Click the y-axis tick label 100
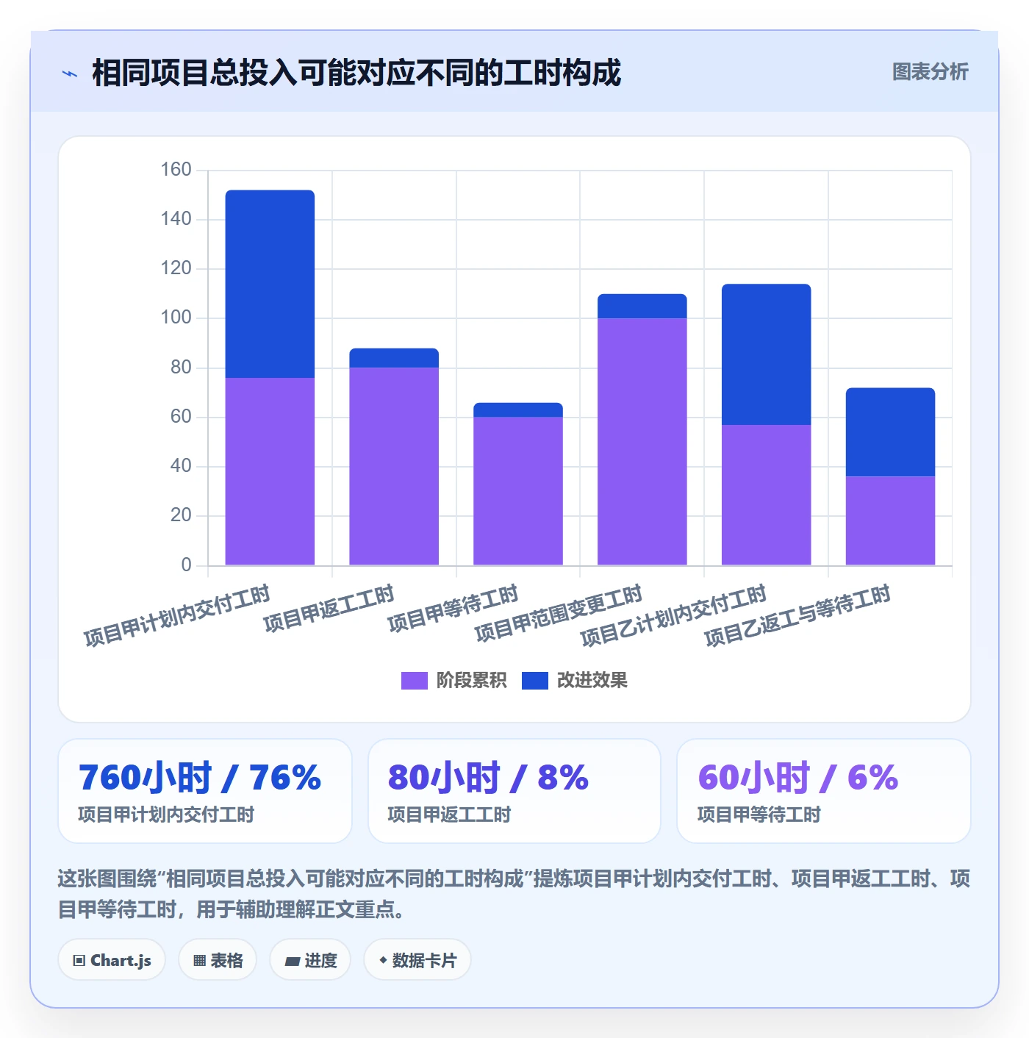Image resolution: width=1029 pixels, height=1038 pixels. (176, 318)
